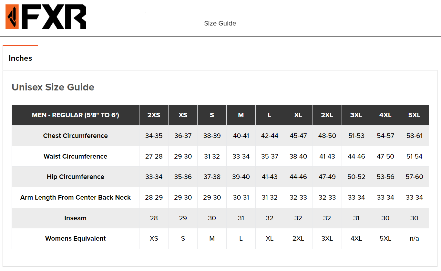Click the 27-28 waist value for 2XS
The height and width of the screenshot is (271, 441).
coord(154,156)
